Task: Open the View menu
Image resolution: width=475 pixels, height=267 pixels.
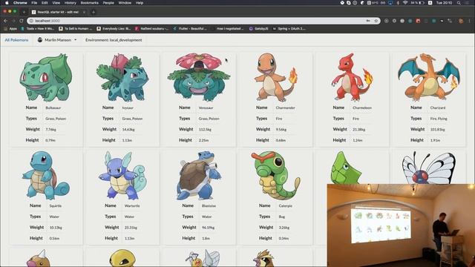Action: point(56,3)
